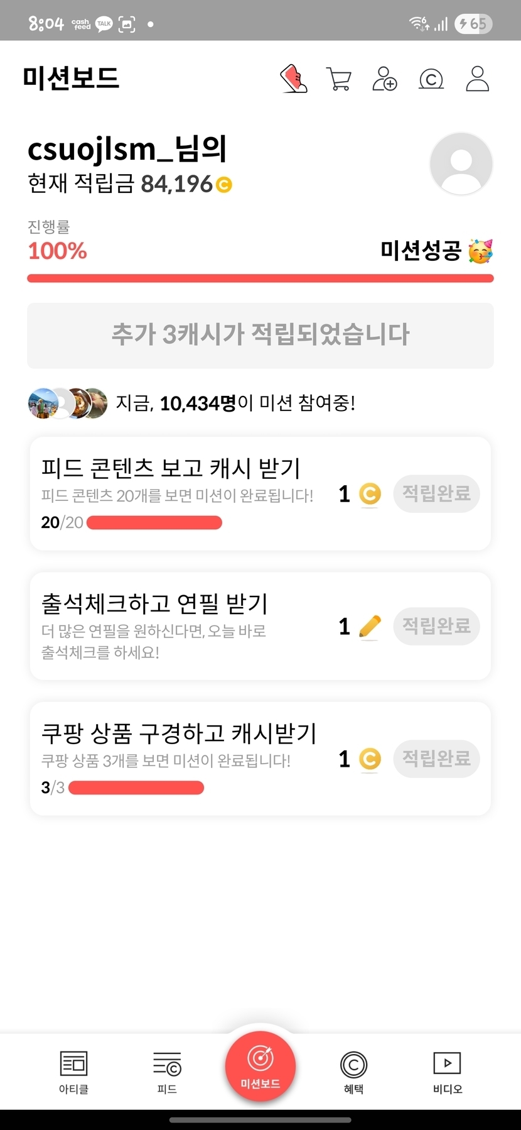The width and height of the screenshot is (521, 1130).
Task: Open the my profile icon
Action: 477,79
